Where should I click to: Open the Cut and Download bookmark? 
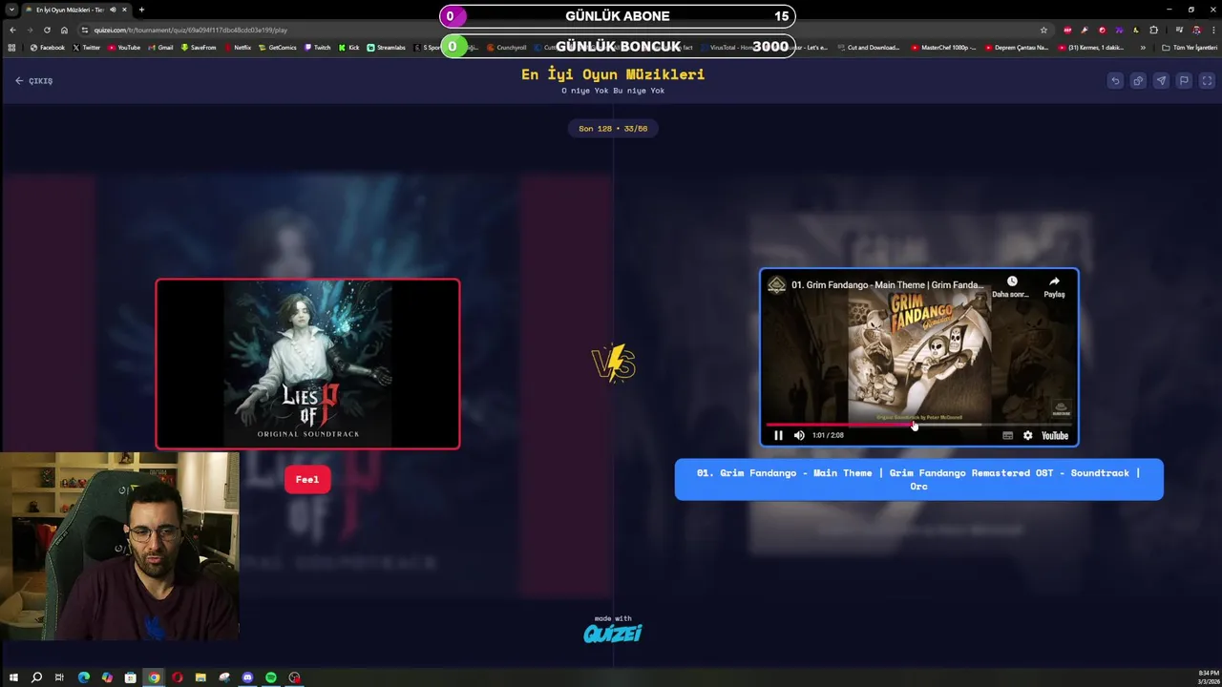tap(869, 48)
